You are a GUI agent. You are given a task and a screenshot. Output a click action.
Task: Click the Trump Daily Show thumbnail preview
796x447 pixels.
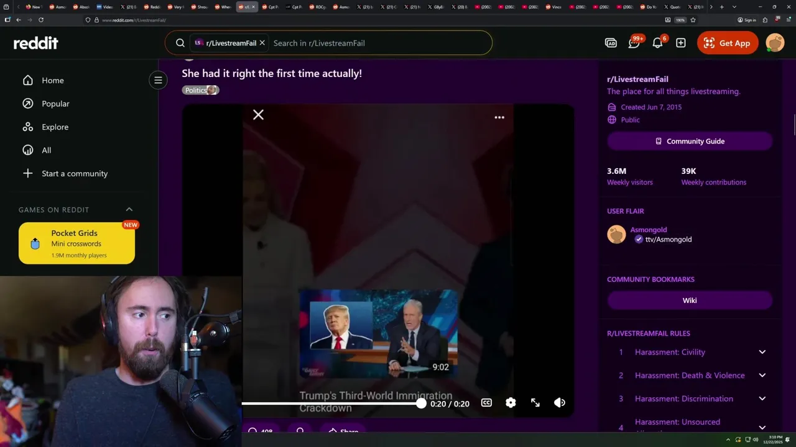[379, 333]
